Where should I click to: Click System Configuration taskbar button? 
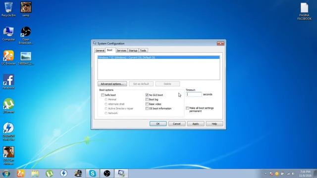(x=121, y=174)
